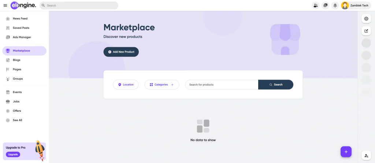Toggle the hamburger sidebar menu
375x163 pixels.
[5, 5]
